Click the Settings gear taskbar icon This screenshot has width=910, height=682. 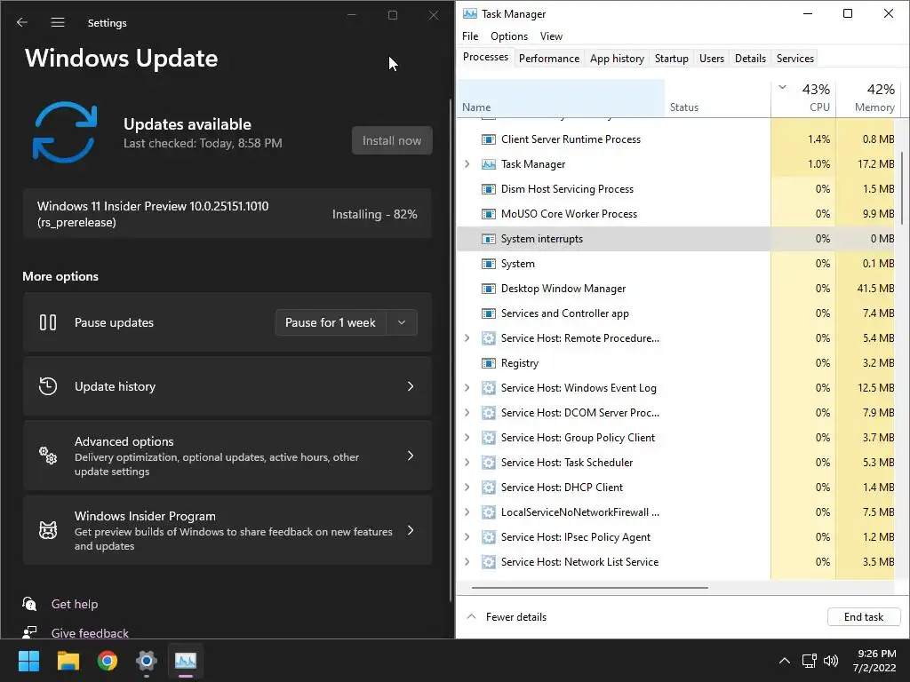tap(147, 661)
